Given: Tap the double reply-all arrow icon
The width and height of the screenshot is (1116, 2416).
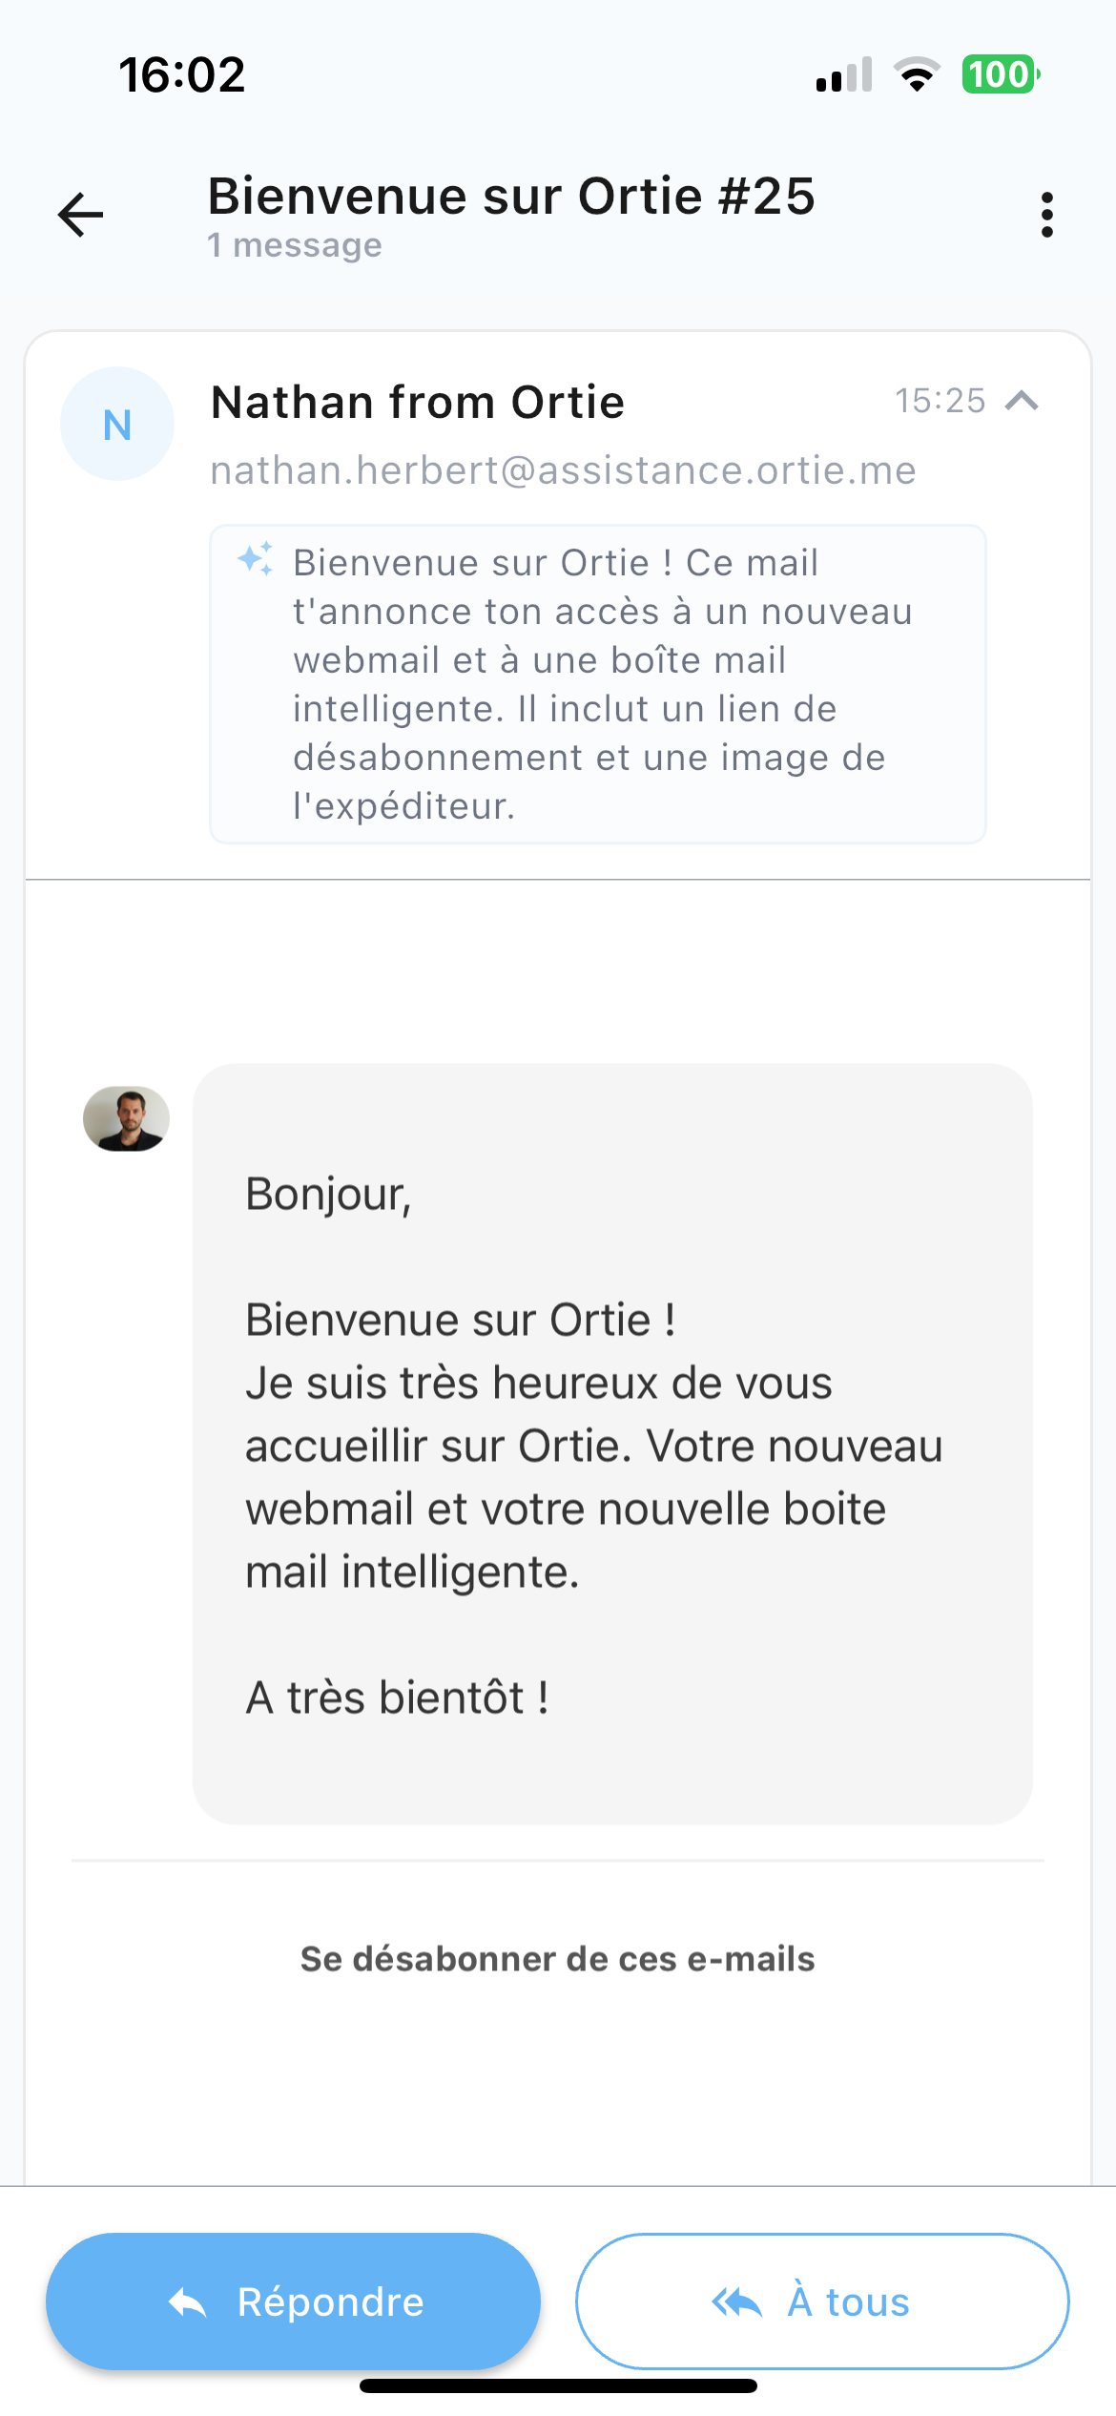Looking at the screenshot, I should coord(736,2302).
